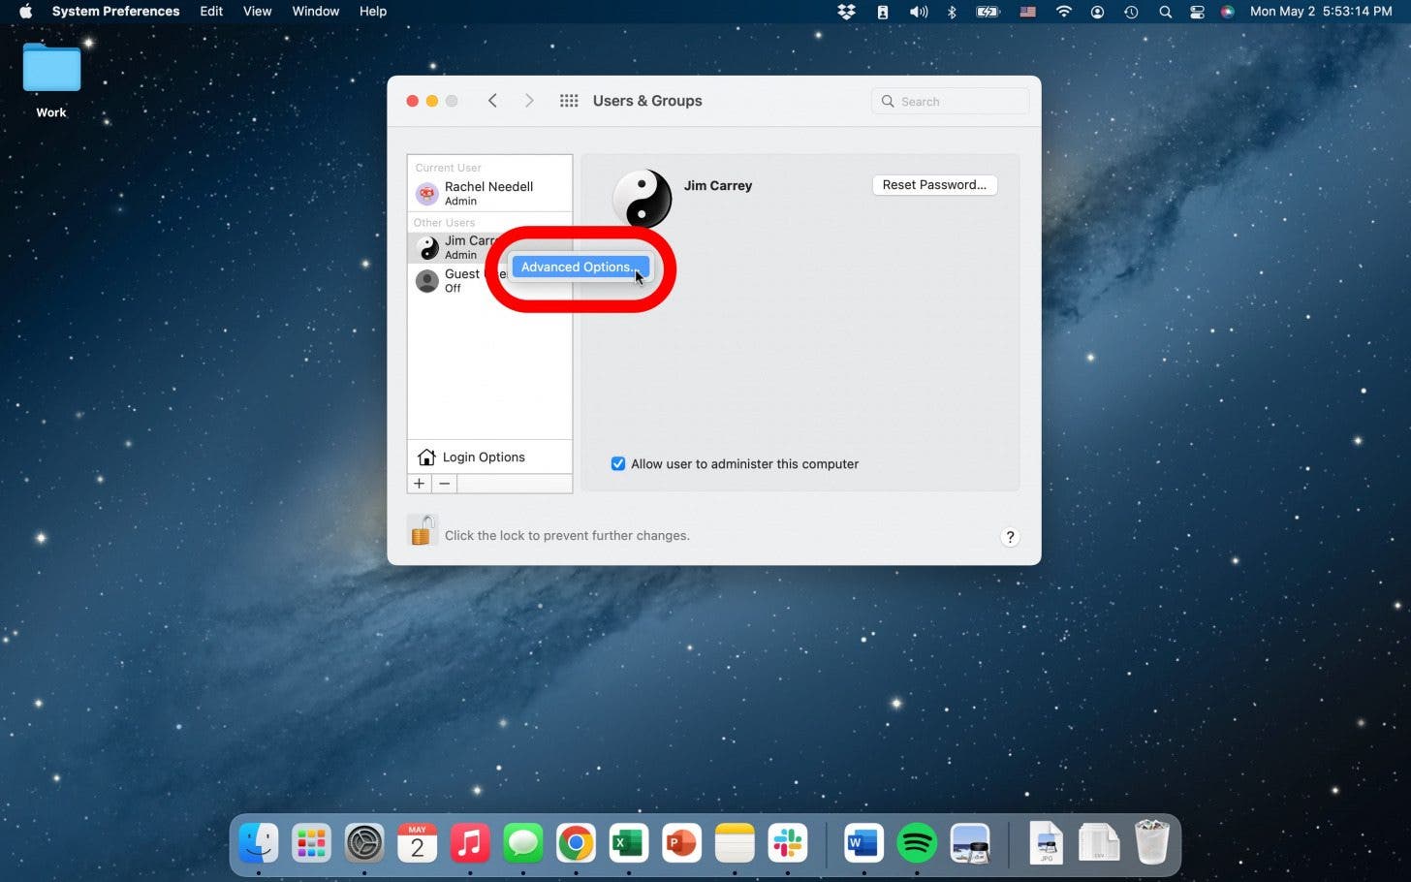
Task: Click Jim Carrey's yin-yang profile picture
Action: [x=642, y=198]
